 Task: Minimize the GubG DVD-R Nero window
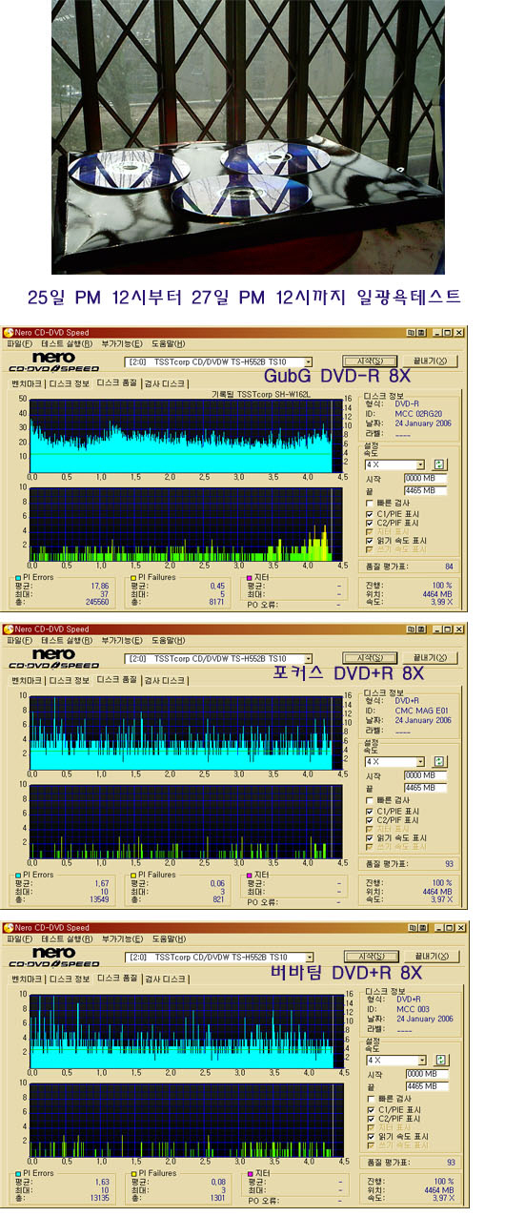tap(436, 331)
